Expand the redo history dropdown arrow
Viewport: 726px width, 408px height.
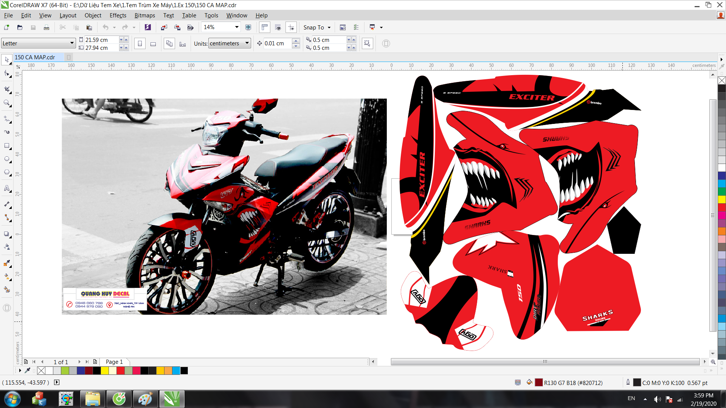[134, 27]
